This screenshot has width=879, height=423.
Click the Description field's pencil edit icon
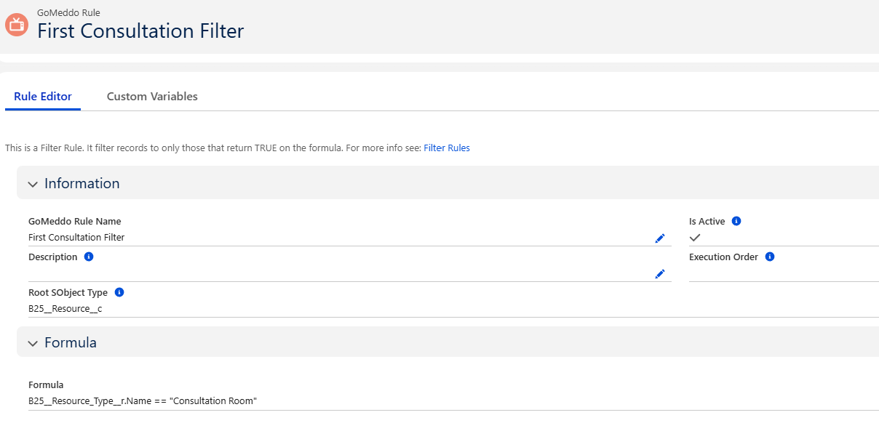[659, 273]
